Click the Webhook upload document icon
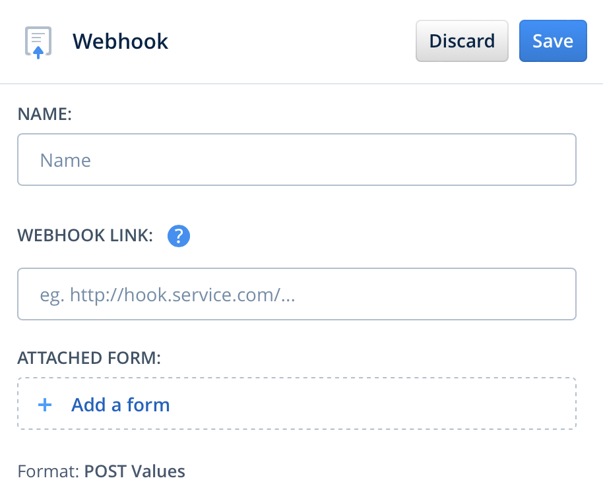 [38, 42]
